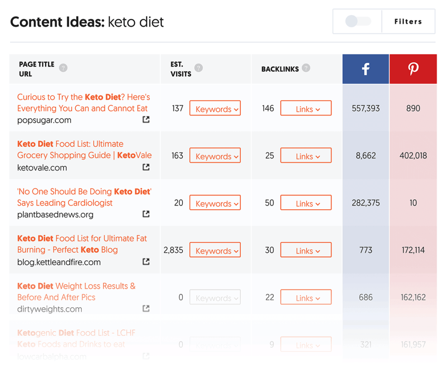Open Links dropdown for dirtyweights.com row
446x366 pixels.
306,298
